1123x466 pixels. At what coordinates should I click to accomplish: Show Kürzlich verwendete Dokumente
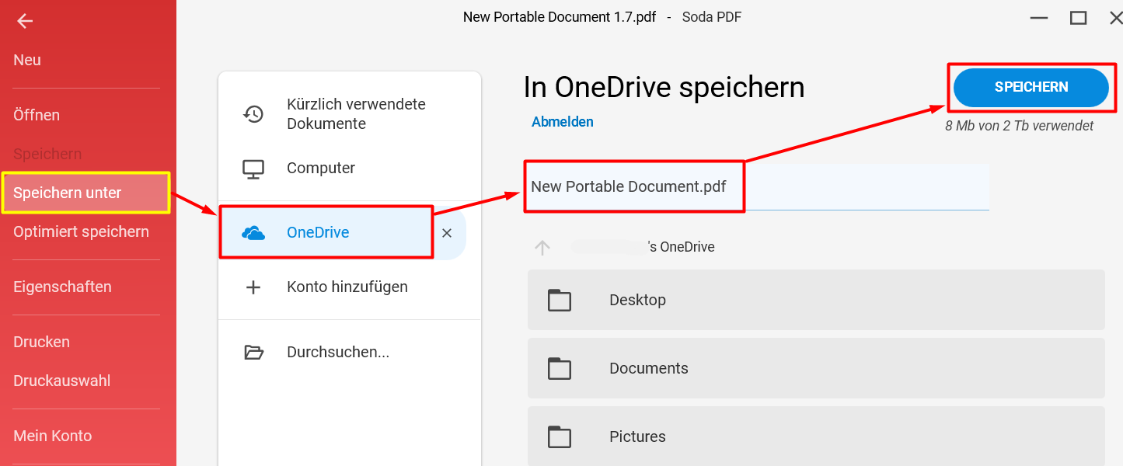click(x=356, y=114)
